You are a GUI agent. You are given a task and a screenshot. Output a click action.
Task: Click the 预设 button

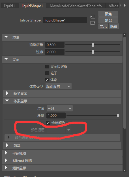point(108,20)
